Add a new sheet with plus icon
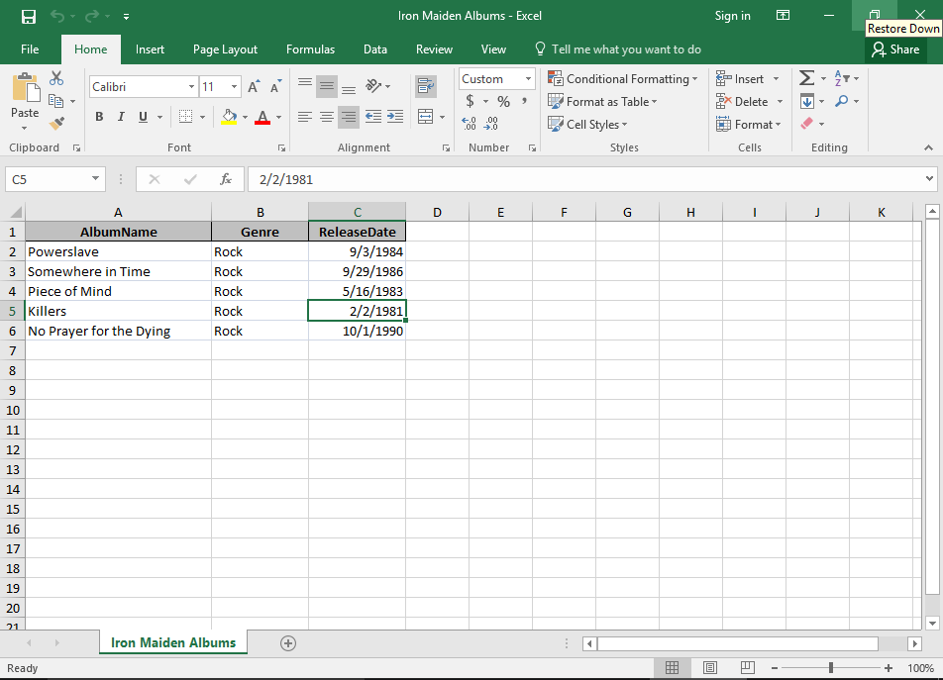 coord(288,642)
